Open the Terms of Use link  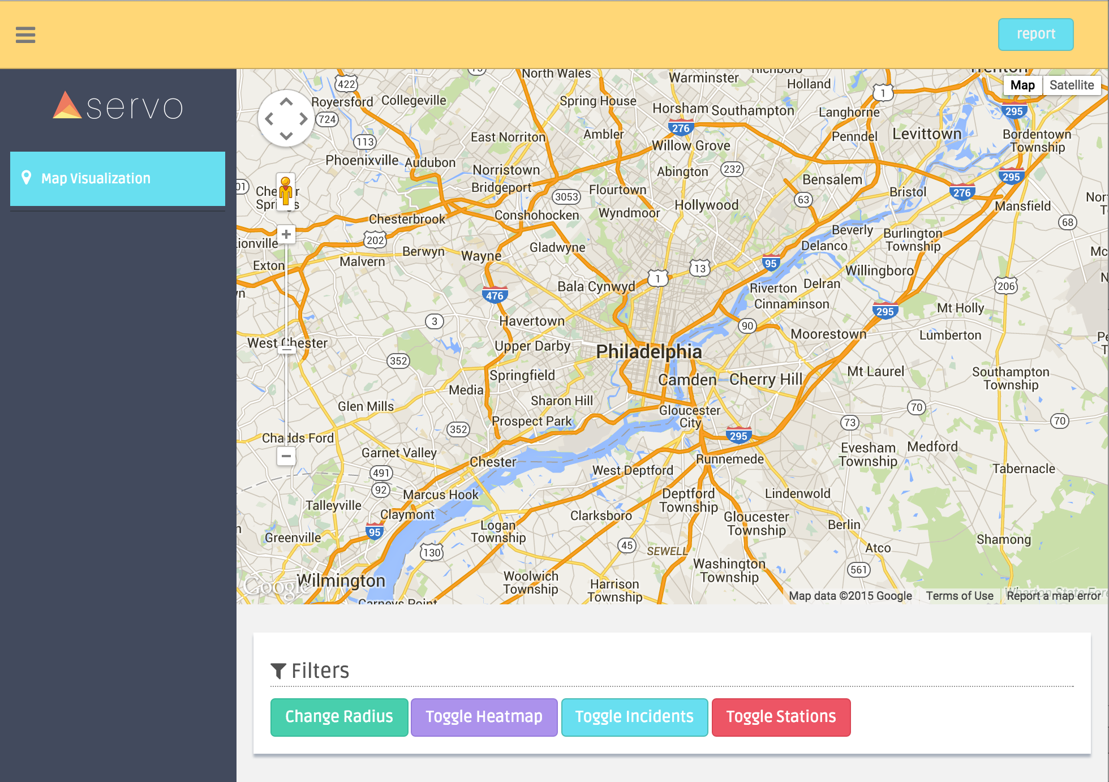point(960,595)
